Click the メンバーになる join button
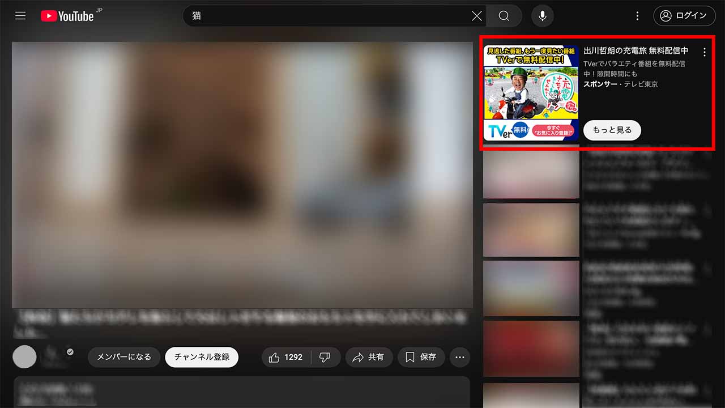725x408 pixels. point(124,357)
